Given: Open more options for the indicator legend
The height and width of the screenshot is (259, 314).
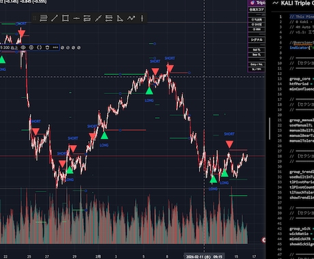Looking at the screenshot, I should 55,48.
